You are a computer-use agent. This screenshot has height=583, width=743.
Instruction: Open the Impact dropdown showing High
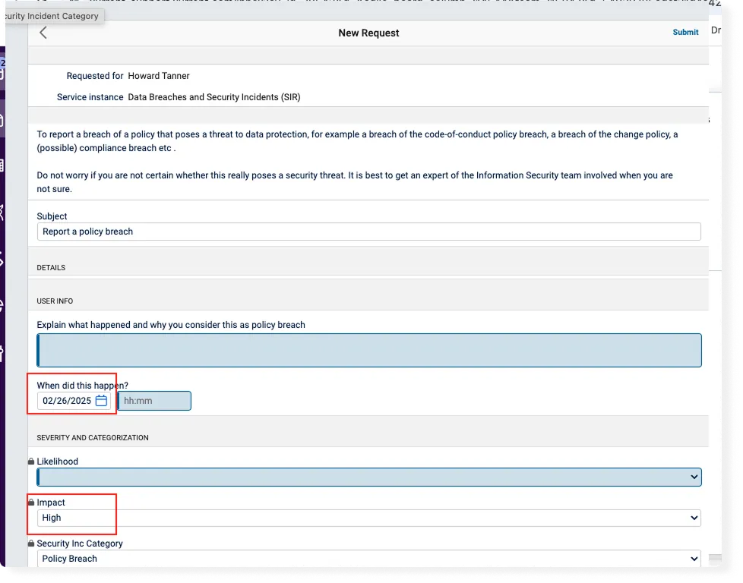(369, 517)
